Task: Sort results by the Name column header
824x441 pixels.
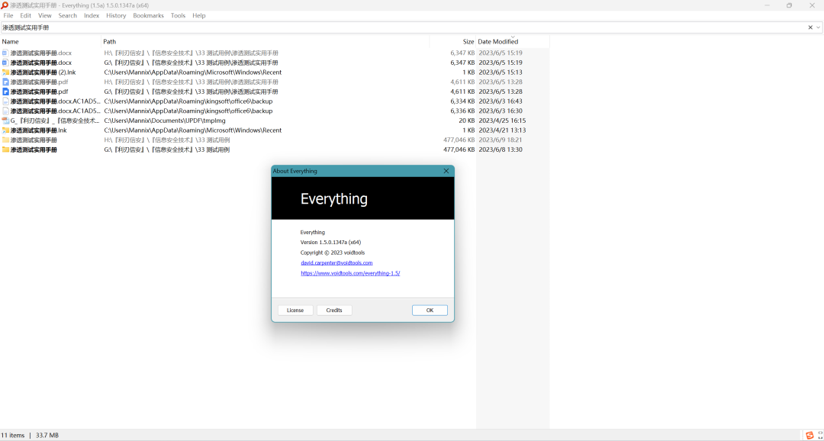Action: pyautogui.click(x=50, y=41)
